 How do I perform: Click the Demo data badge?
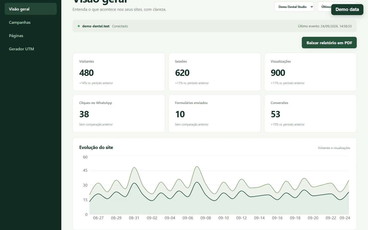tap(347, 9)
